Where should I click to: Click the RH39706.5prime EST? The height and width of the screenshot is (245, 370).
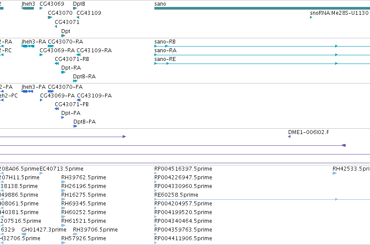pyautogui.click(x=75, y=234)
